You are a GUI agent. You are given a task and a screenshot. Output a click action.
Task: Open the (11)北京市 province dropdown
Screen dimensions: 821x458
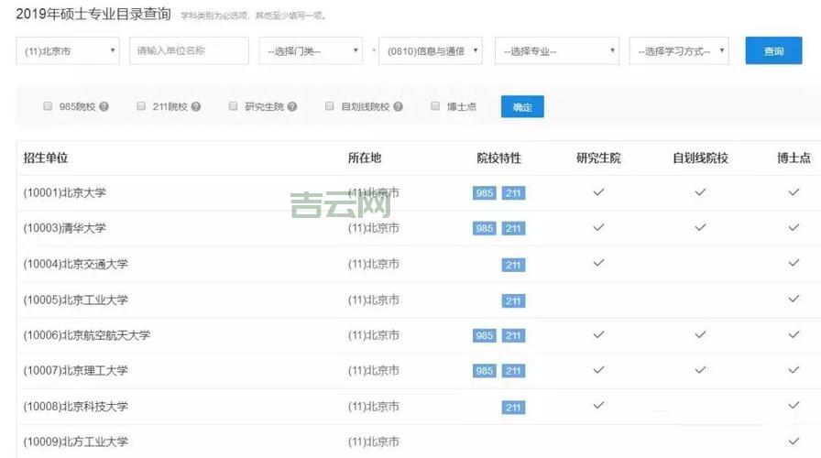[x=68, y=50]
